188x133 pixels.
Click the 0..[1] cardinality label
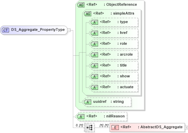pos(79,125)
